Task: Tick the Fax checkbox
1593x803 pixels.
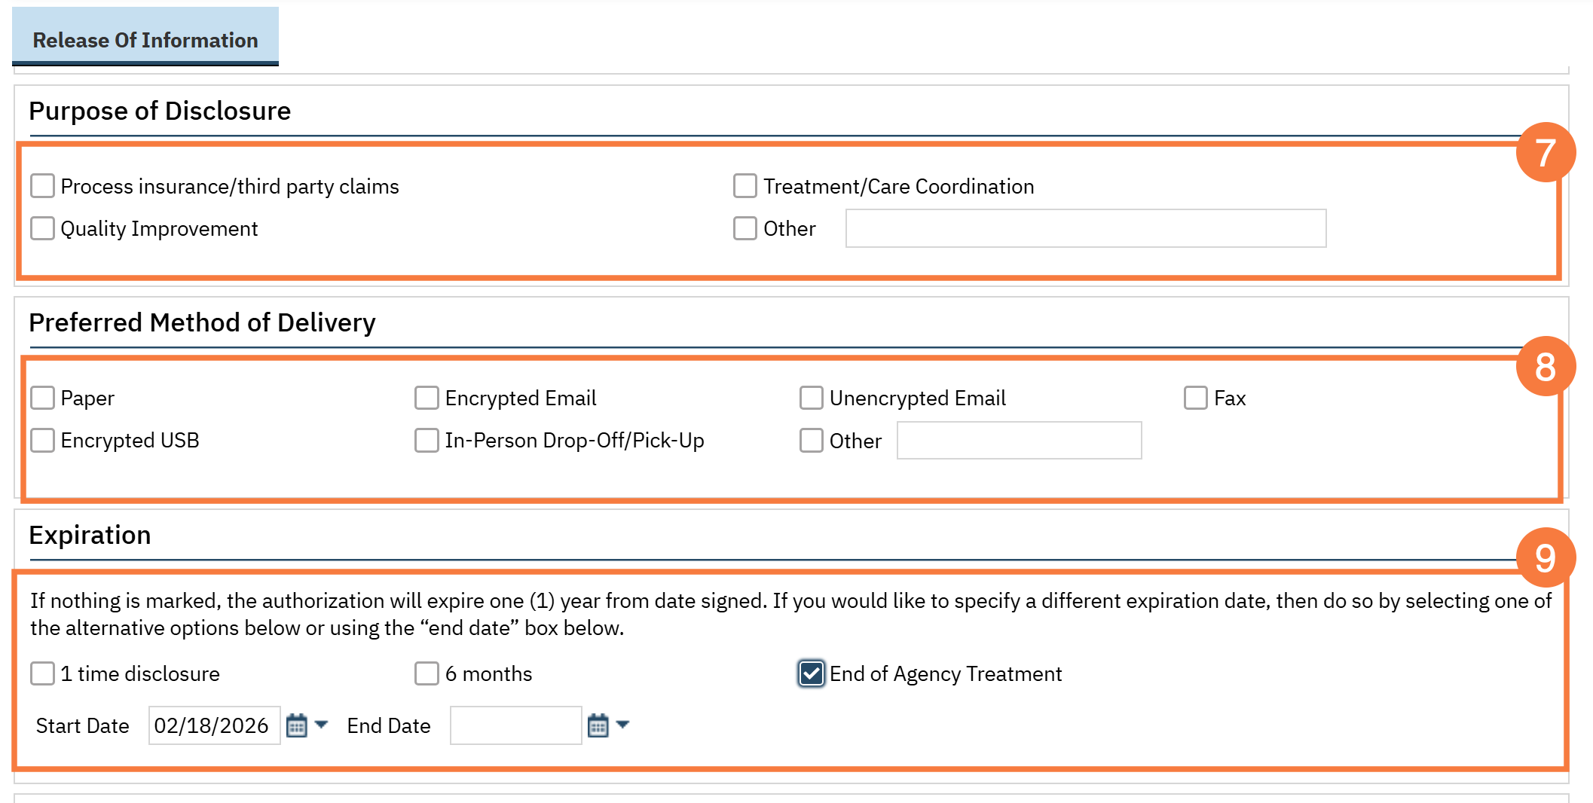Action: tap(1196, 398)
